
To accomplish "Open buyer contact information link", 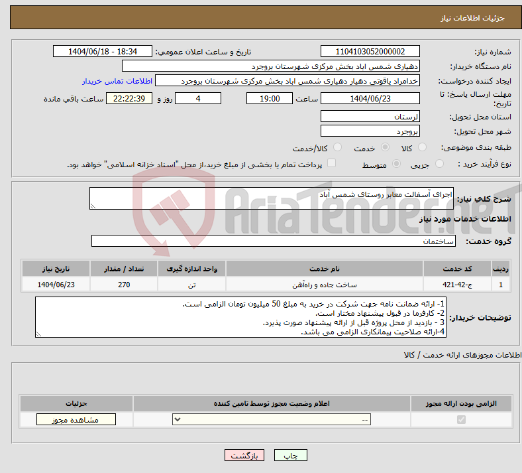I will (117, 81).
